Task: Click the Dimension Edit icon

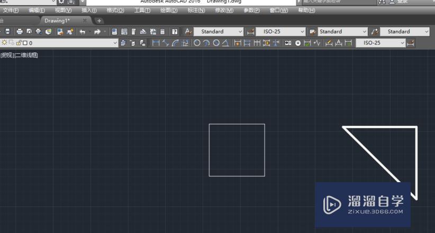Action: (x=329, y=43)
